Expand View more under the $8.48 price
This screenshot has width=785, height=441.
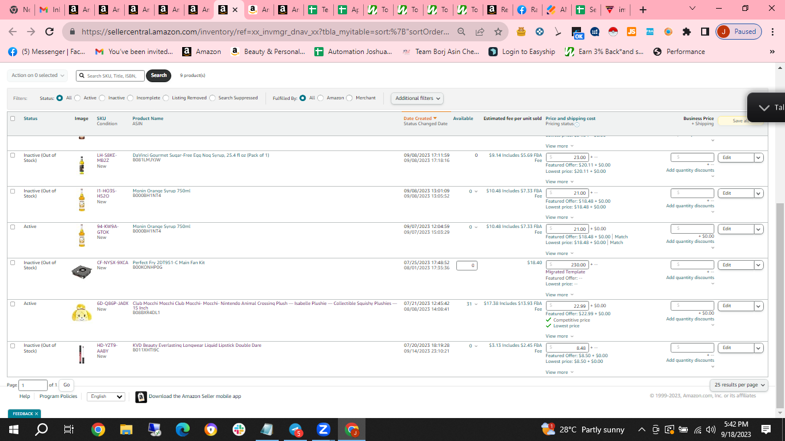[559, 372]
